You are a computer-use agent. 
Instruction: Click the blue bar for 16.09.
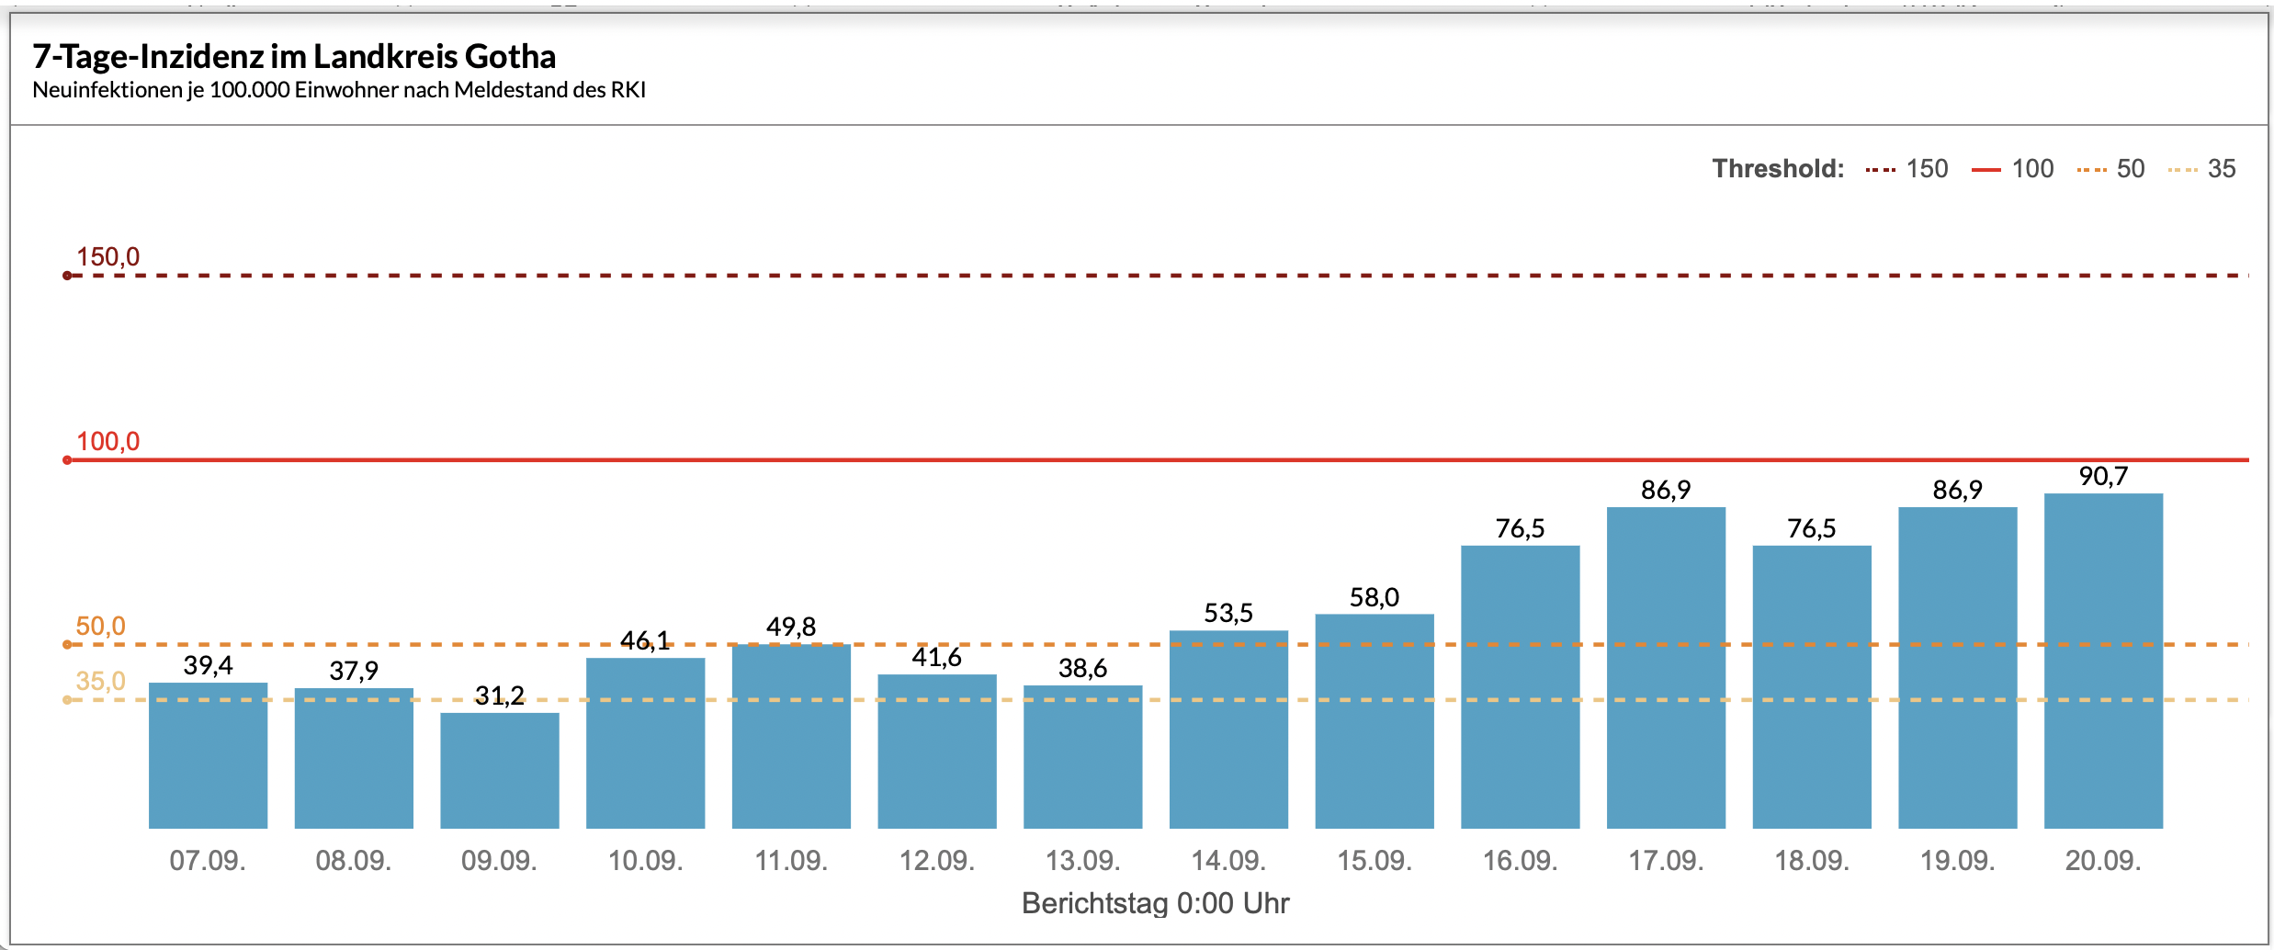(x=1521, y=687)
